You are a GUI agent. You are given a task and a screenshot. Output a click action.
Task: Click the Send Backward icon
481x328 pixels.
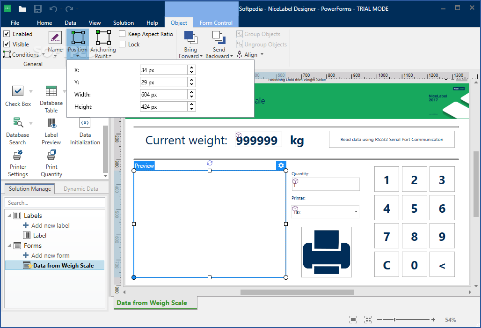pyautogui.click(x=219, y=38)
